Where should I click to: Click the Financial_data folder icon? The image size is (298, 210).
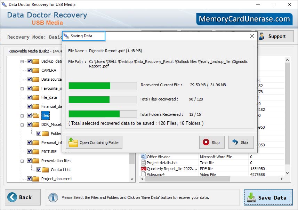pyautogui.click(x=36, y=106)
